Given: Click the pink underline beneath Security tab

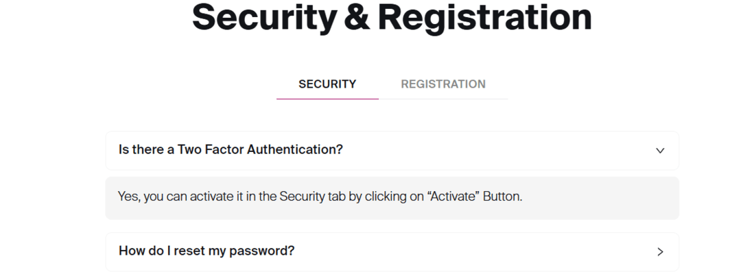Looking at the screenshot, I should pyautogui.click(x=327, y=99).
